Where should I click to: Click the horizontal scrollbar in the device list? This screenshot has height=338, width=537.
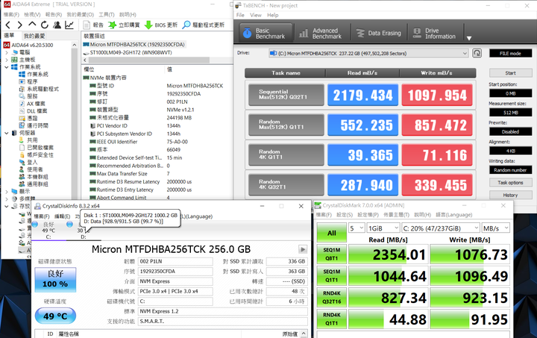point(148,60)
